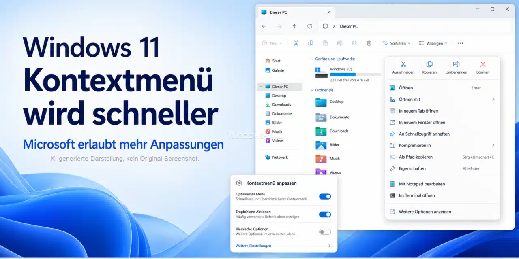The image size is (519, 259).
Task: Select Dokumente in the navigation sidebar
Action: (279, 113)
